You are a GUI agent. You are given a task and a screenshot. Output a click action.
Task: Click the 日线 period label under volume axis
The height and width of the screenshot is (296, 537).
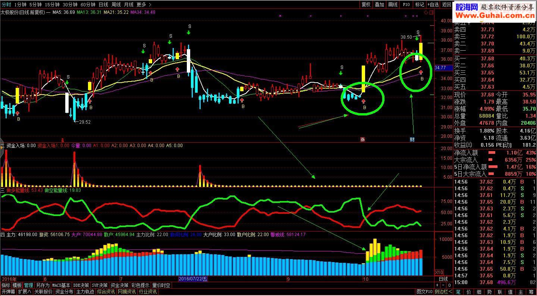pos(444,279)
